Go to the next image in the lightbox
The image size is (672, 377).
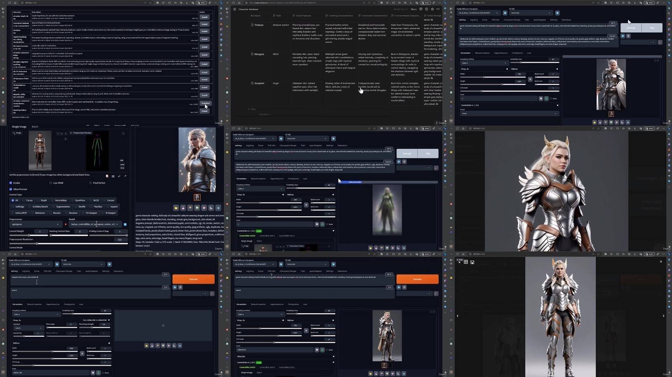click(x=664, y=316)
